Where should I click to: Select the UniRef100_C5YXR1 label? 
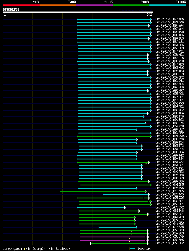pyautogui.click(x=170, y=55)
